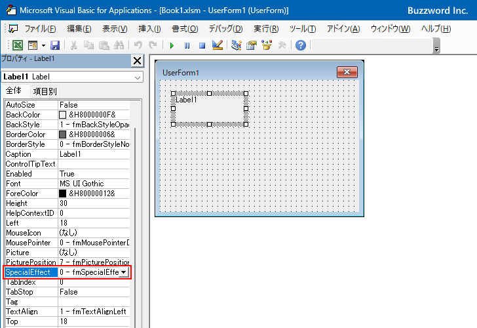Click the TextAlign value fmTextAlignLeft
Screen dimensions: 477x328
[94, 312]
